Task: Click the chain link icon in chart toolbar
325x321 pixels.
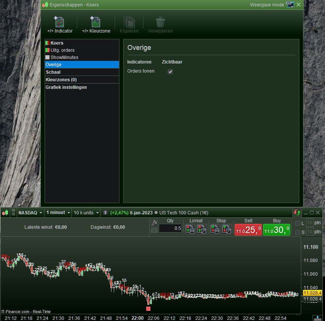Action: (13, 212)
